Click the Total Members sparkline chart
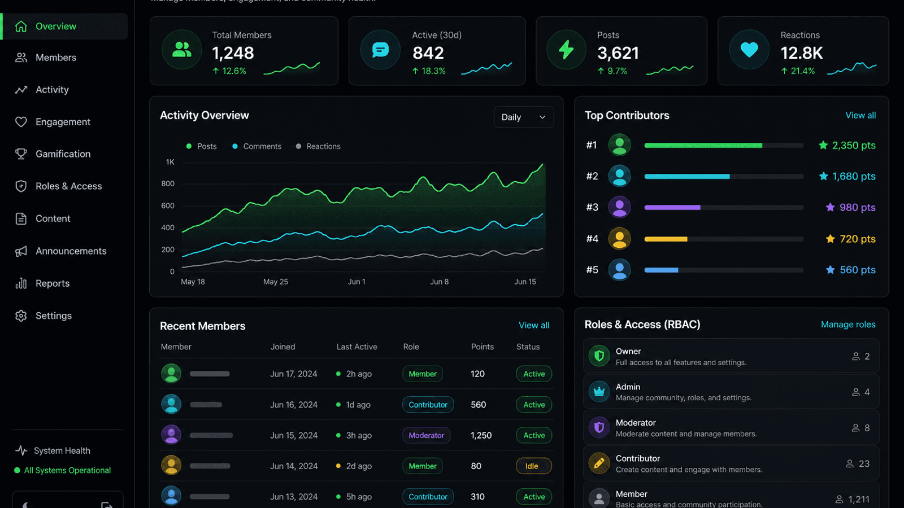 point(292,68)
